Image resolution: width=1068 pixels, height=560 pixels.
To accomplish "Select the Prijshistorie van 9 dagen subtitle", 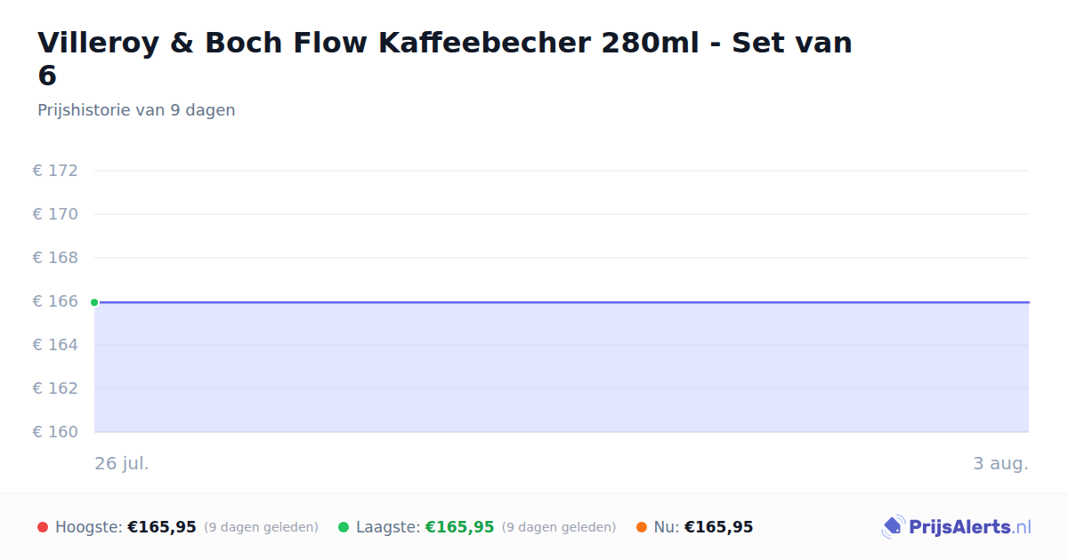I will [136, 110].
